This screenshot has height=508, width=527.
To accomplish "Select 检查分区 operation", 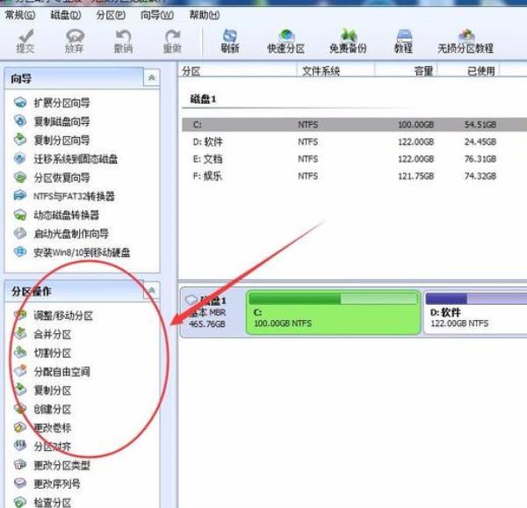I will [43, 503].
